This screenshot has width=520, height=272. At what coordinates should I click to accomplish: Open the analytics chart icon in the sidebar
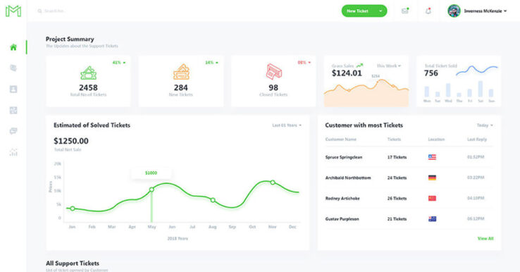pos(13,152)
